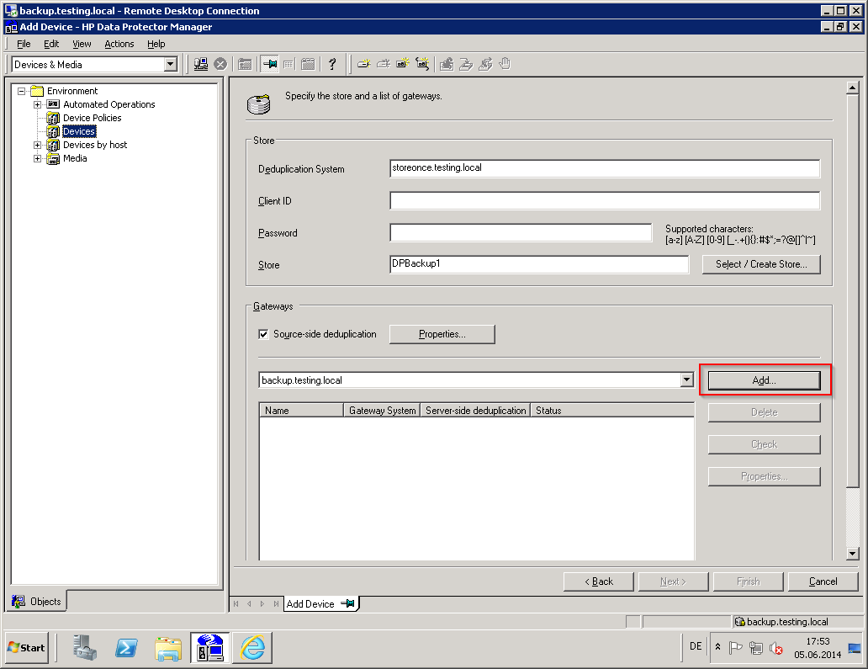Click inside the Password field

click(521, 232)
